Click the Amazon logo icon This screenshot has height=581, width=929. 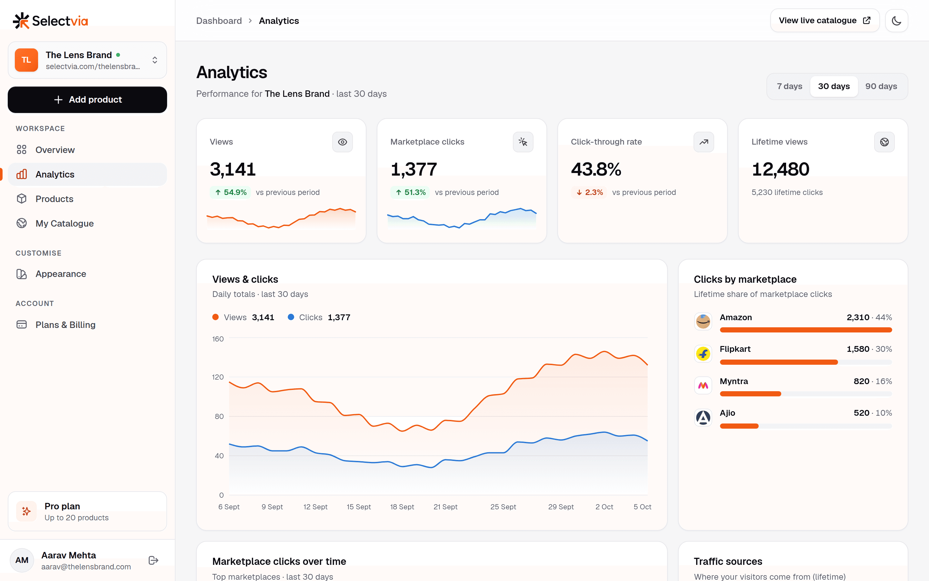[703, 321]
